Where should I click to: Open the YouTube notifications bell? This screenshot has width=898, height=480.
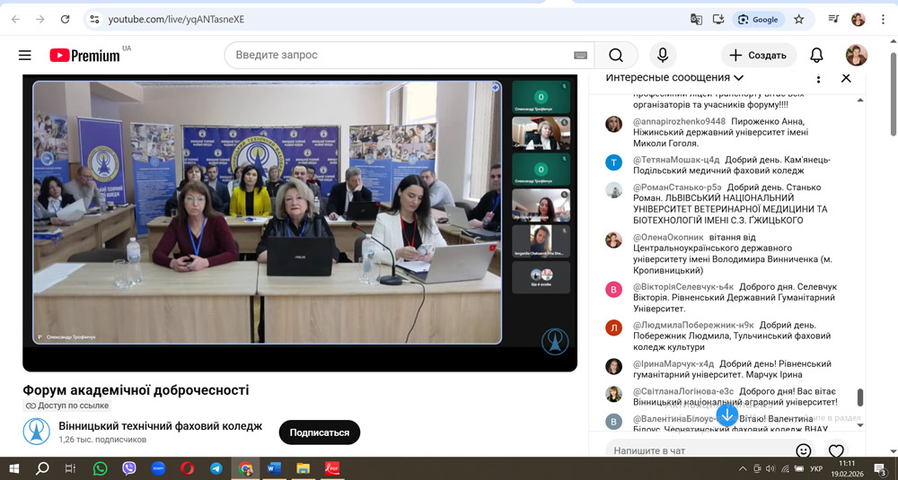point(816,56)
